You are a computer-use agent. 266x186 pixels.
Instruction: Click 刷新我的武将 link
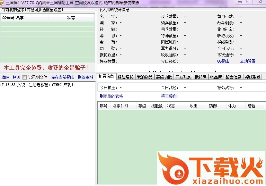click(x=111, y=96)
